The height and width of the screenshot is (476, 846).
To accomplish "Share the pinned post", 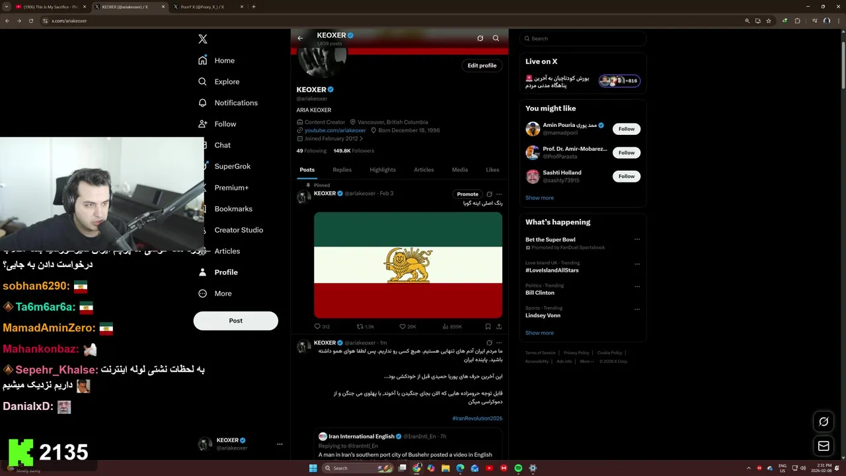I will 499,327.
